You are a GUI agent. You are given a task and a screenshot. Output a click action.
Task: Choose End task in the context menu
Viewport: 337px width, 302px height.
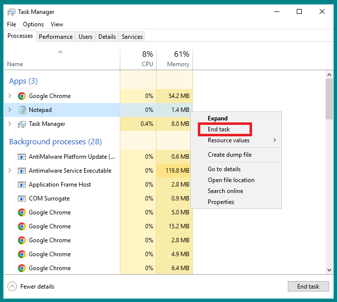(219, 129)
